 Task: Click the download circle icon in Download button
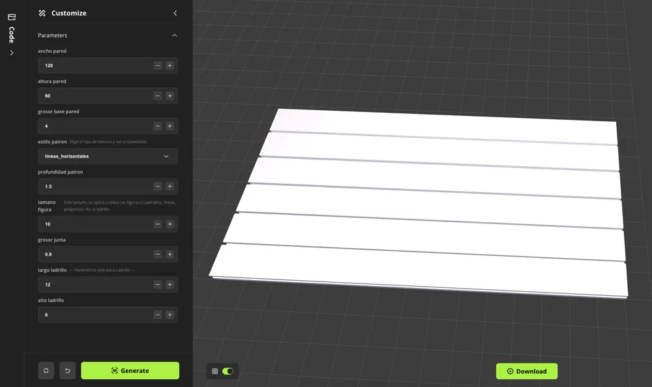click(x=509, y=371)
